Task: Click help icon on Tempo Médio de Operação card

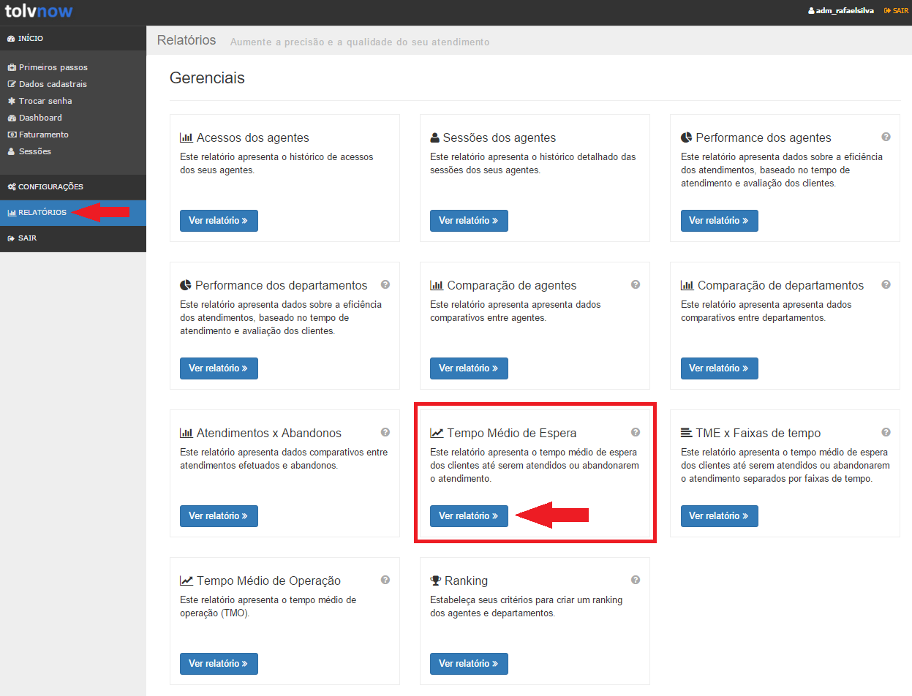Action: (x=385, y=580)
